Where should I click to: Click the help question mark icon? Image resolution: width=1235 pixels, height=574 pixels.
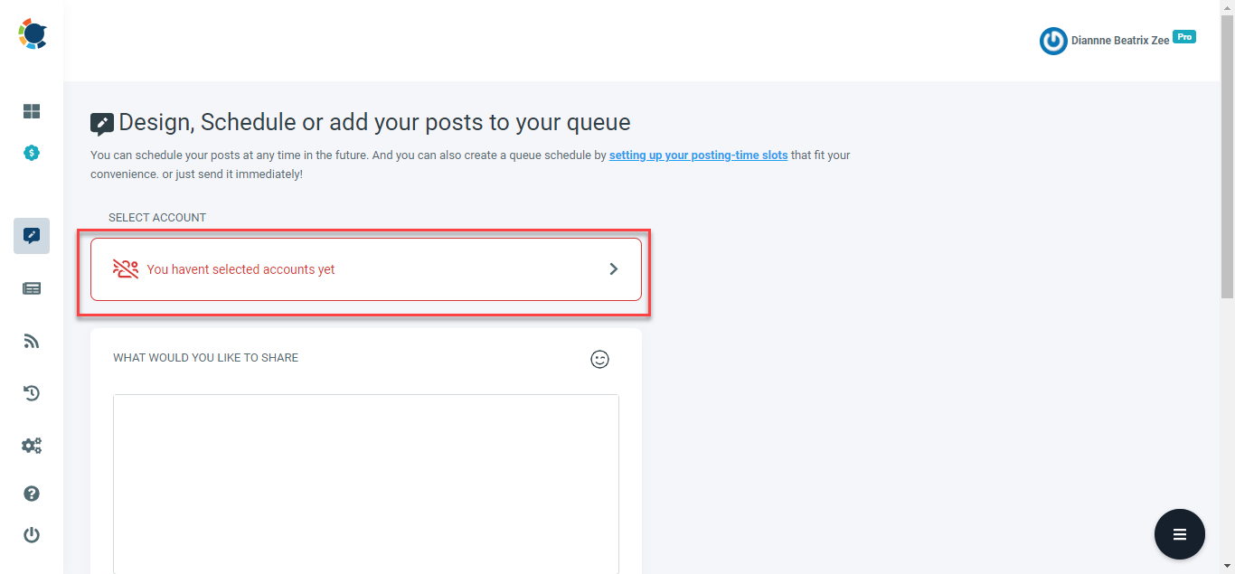[32, 494]
